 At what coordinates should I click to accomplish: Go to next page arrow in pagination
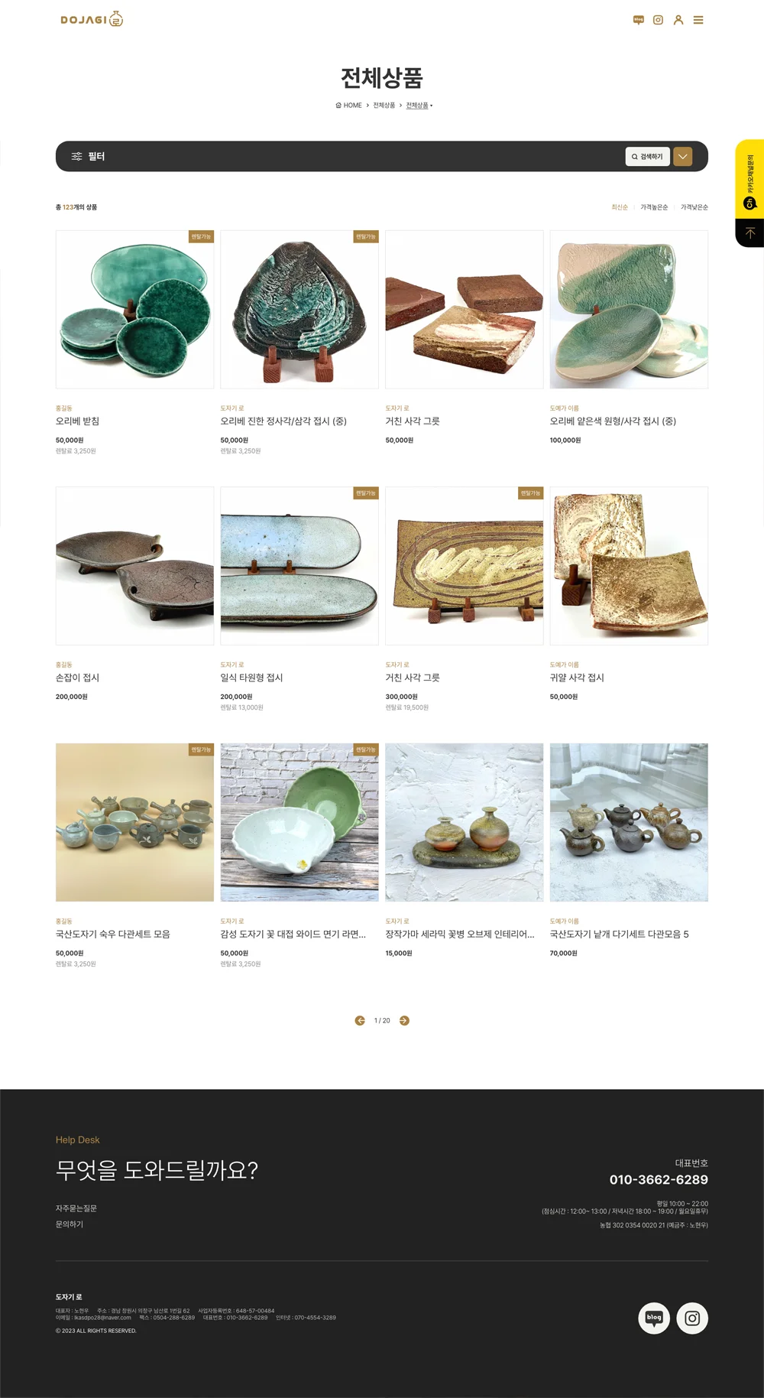pos(404,1020)
